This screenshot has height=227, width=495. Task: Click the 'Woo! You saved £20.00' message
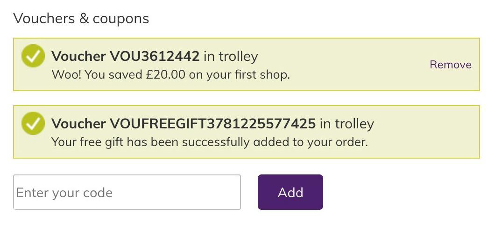pos(170,75)
